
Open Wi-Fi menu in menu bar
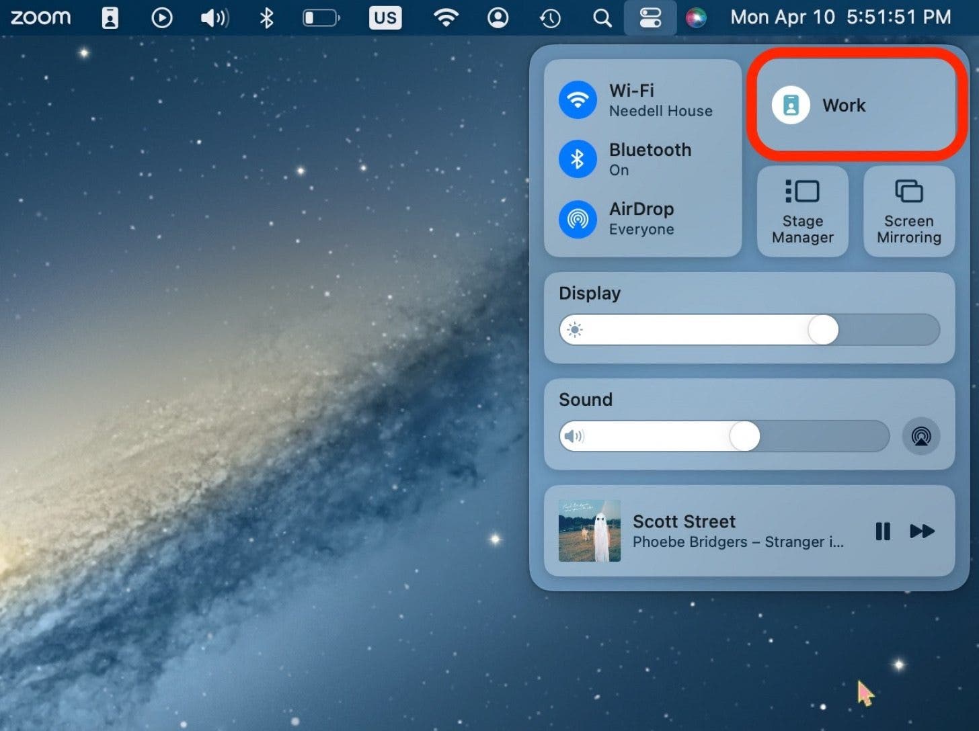[446, 17]
